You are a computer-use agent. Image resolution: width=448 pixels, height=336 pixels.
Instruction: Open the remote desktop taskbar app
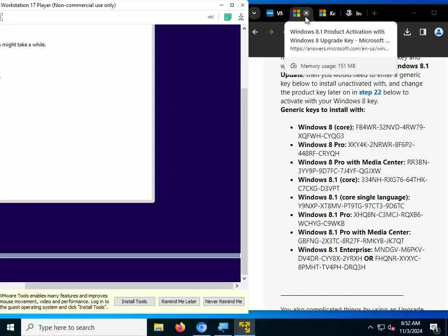point(223,327)
